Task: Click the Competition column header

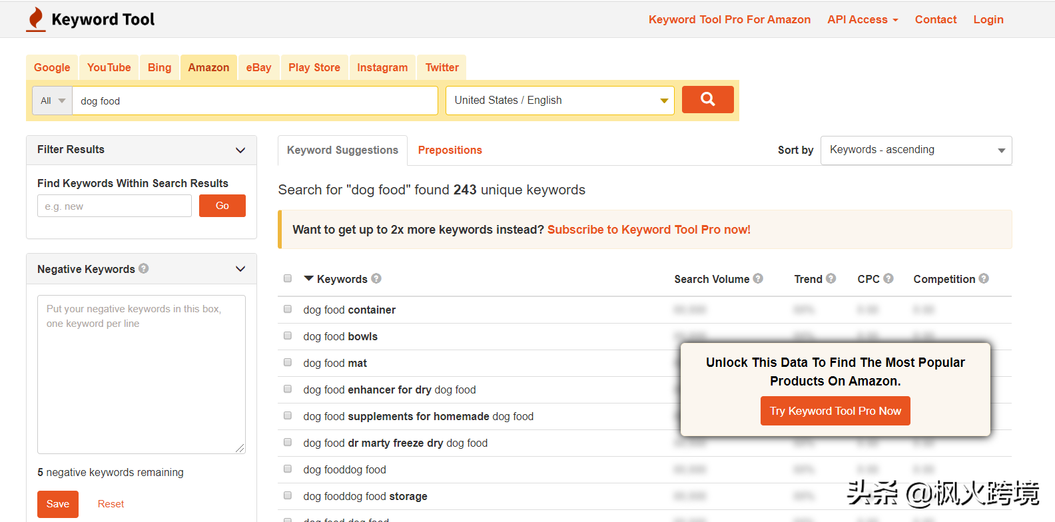Action: tap(944, 279)
